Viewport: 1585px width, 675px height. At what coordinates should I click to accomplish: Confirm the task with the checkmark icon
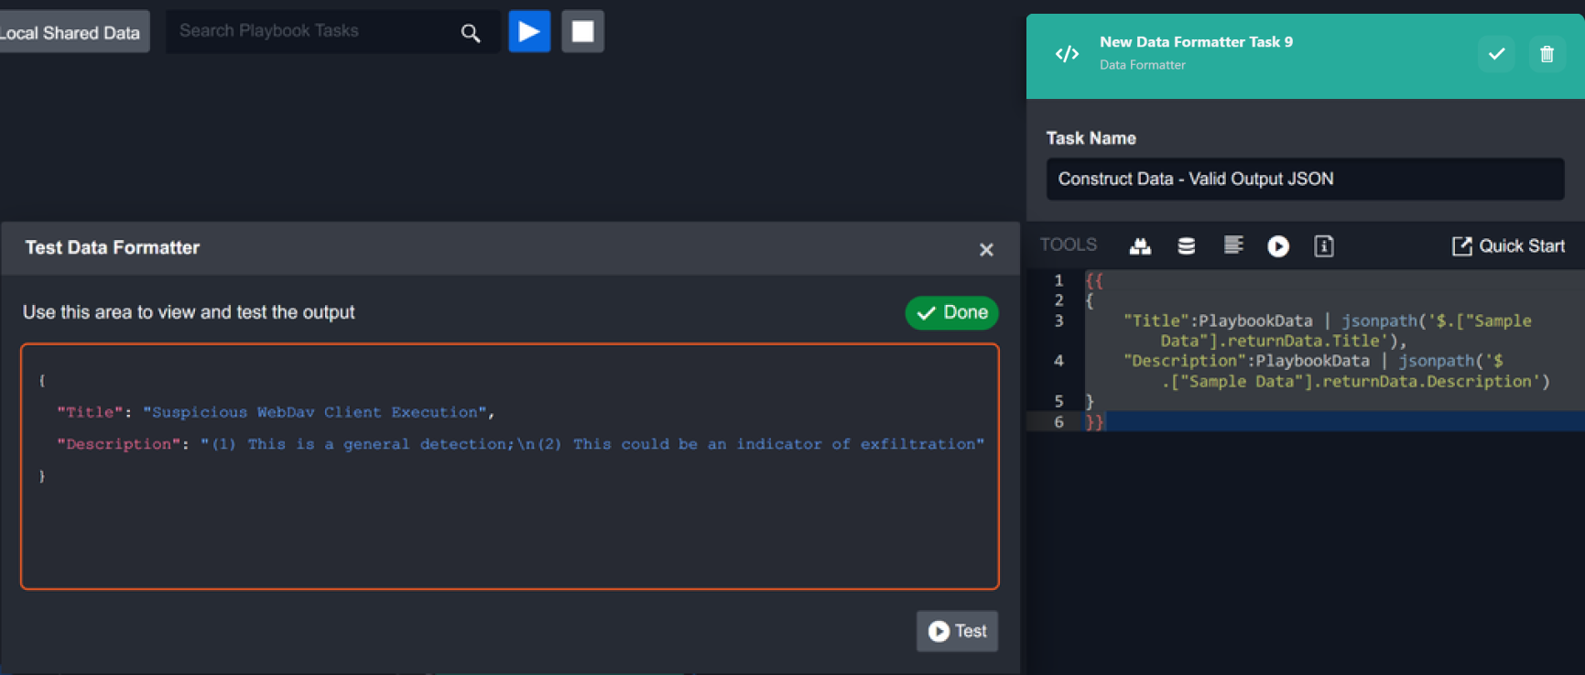tap(1496, 54)
